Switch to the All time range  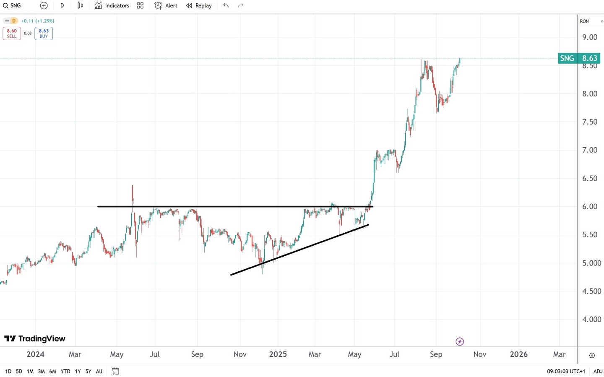tap(99, 371)
